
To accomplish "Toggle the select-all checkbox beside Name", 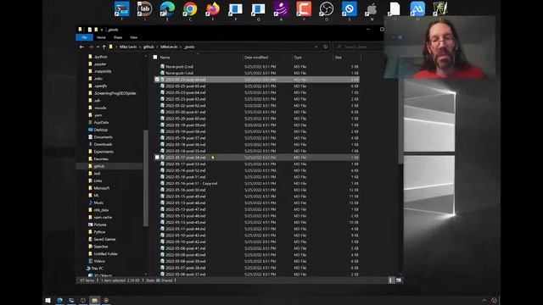I will (155, 57).
